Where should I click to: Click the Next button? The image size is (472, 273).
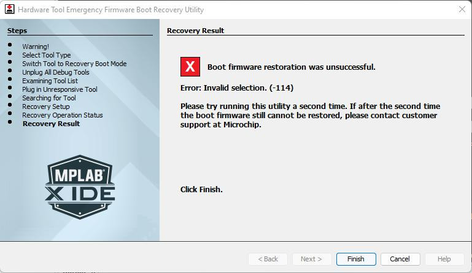[311, 259]
